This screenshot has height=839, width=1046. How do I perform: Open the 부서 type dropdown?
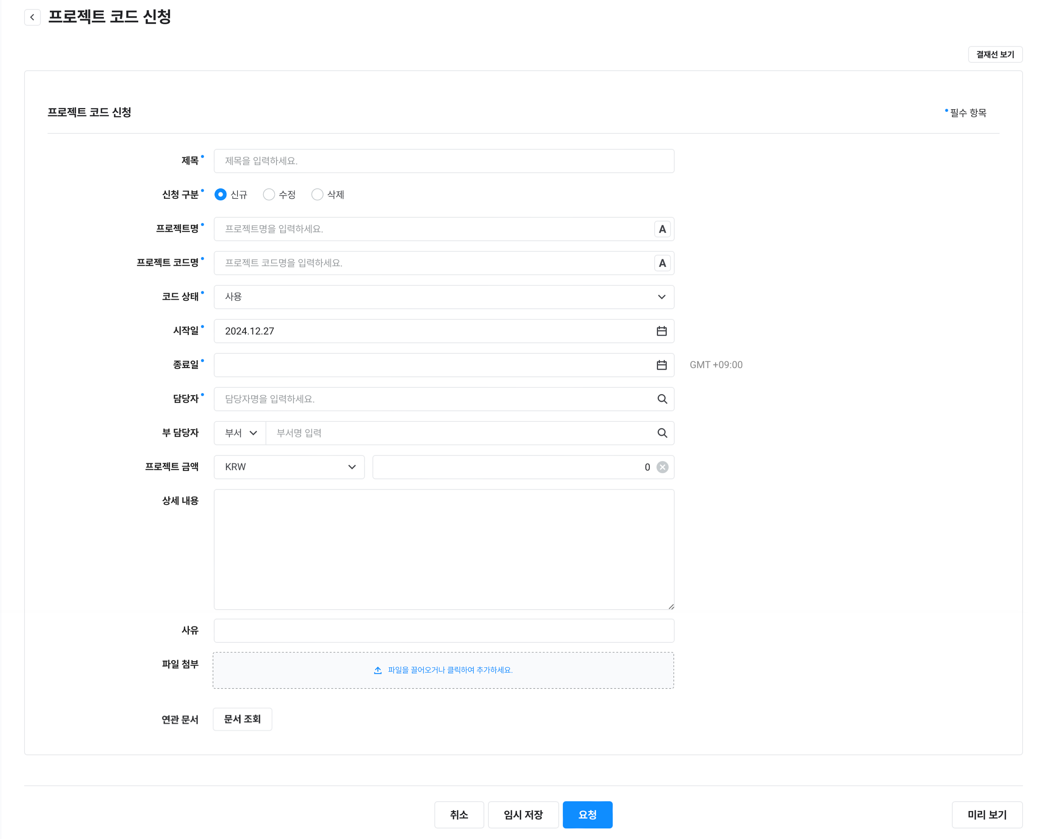[x=240, y=433]
